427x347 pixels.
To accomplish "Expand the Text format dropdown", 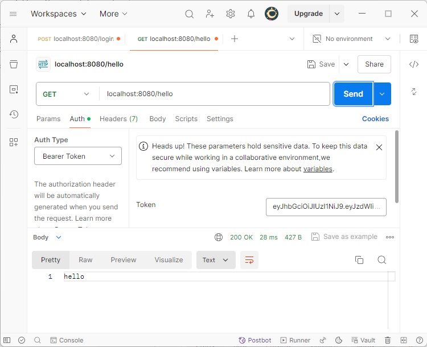I will 216,260.
